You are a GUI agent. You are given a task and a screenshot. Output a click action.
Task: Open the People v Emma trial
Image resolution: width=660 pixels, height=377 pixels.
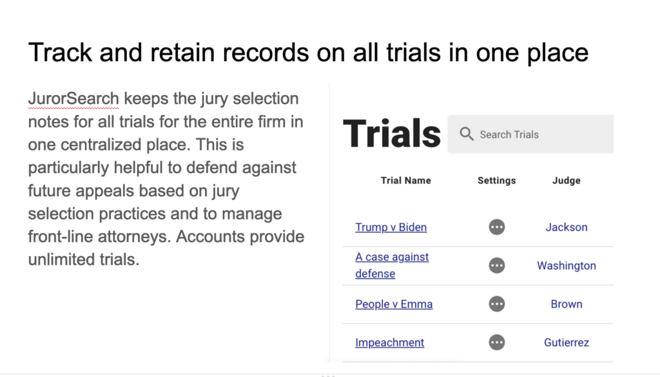(x=394, y=304)
